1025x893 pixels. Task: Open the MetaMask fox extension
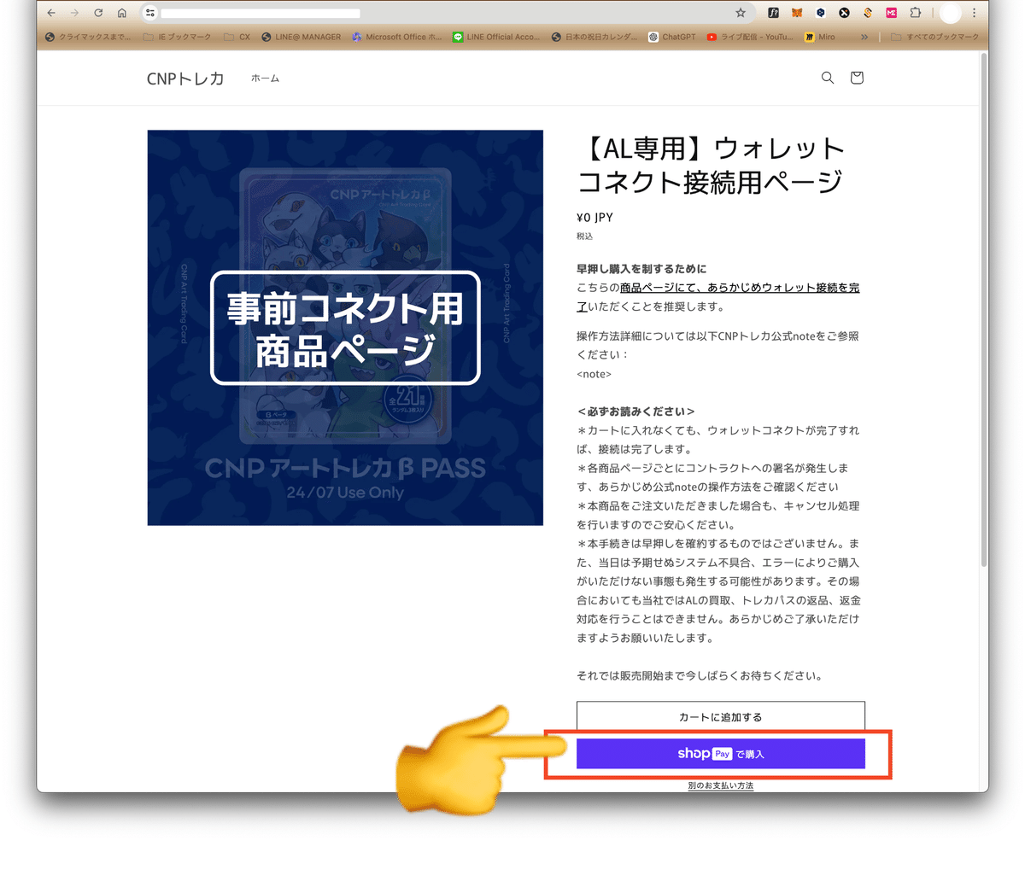click(797, 13)
